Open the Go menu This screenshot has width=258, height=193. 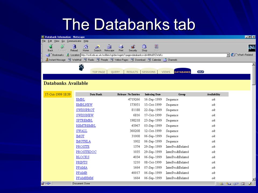click(x=63, y=41)
